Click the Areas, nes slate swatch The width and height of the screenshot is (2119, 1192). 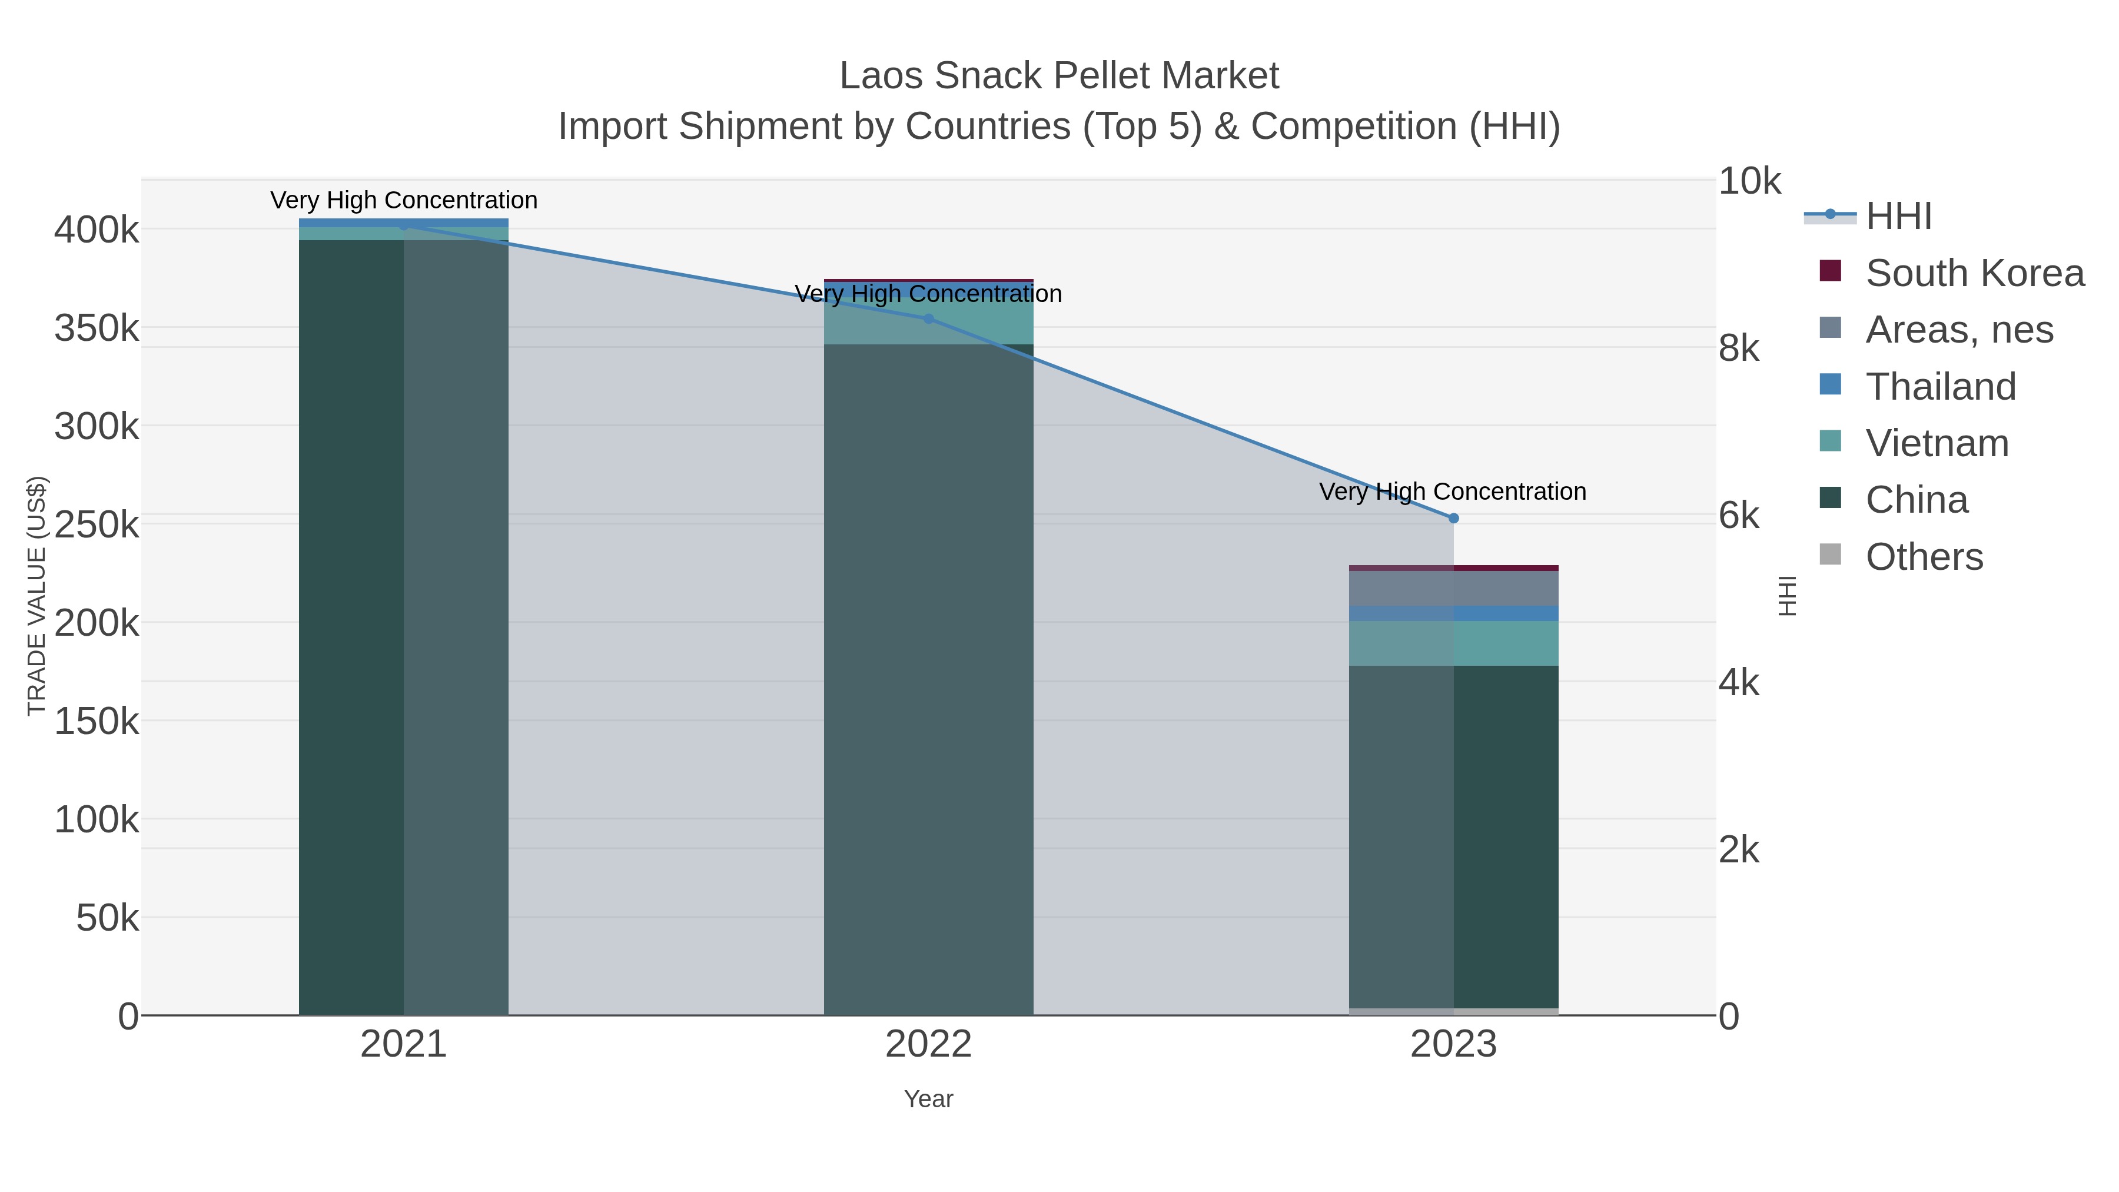pyautogui.click(x=1830, y=327)
